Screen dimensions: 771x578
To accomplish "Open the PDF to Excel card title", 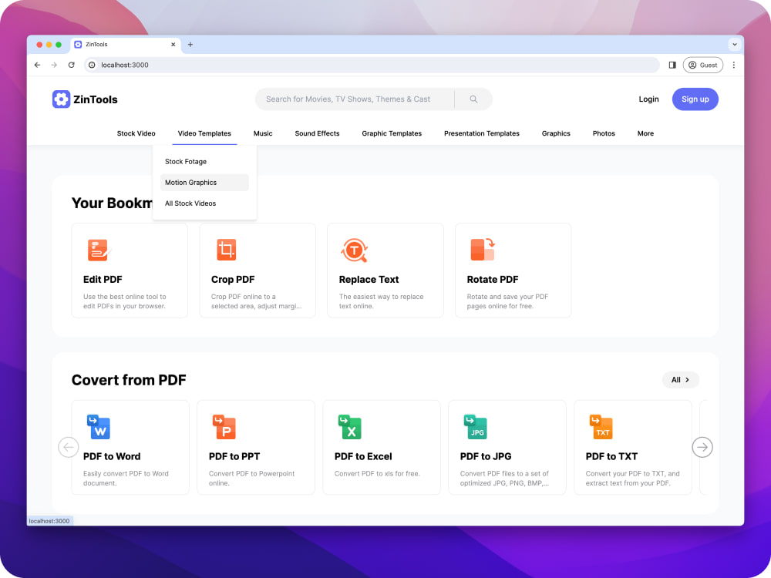I will click(x=363, y=456).
